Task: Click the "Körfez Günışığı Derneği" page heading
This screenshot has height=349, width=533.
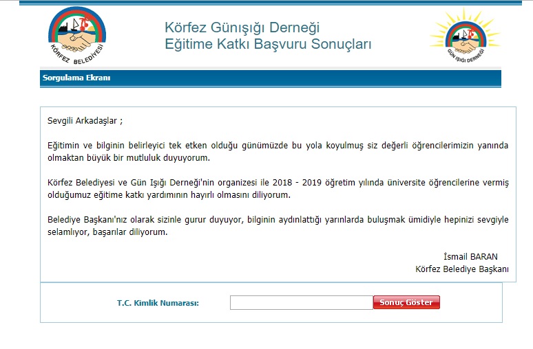Action: click(x=242, y=28)
